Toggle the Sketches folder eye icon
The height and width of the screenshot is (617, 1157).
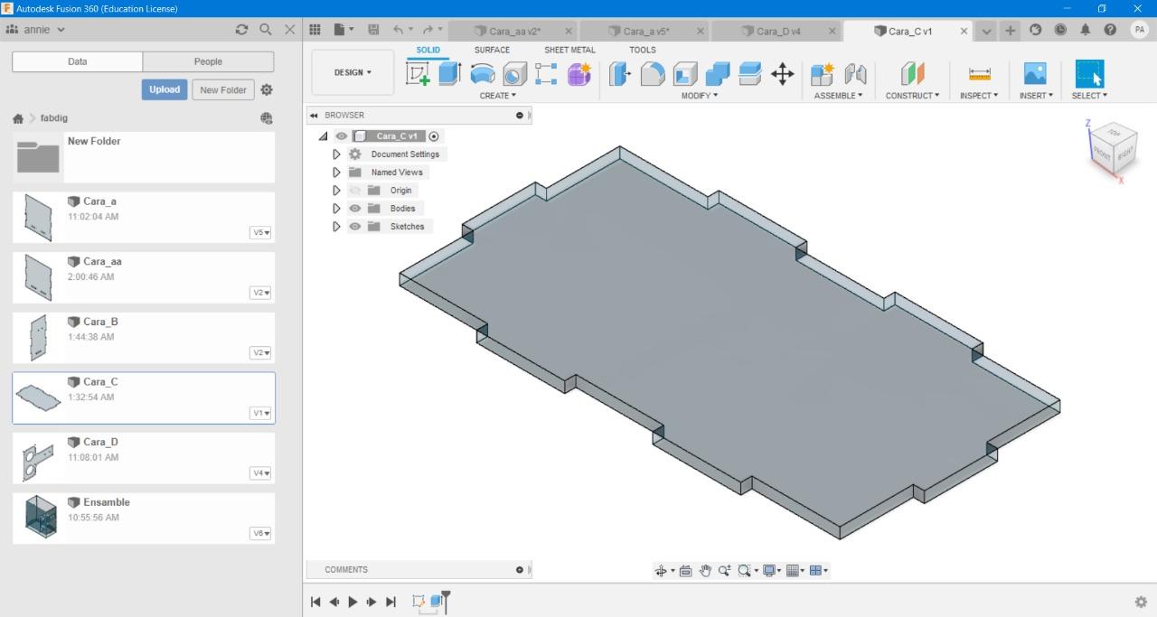355,226
